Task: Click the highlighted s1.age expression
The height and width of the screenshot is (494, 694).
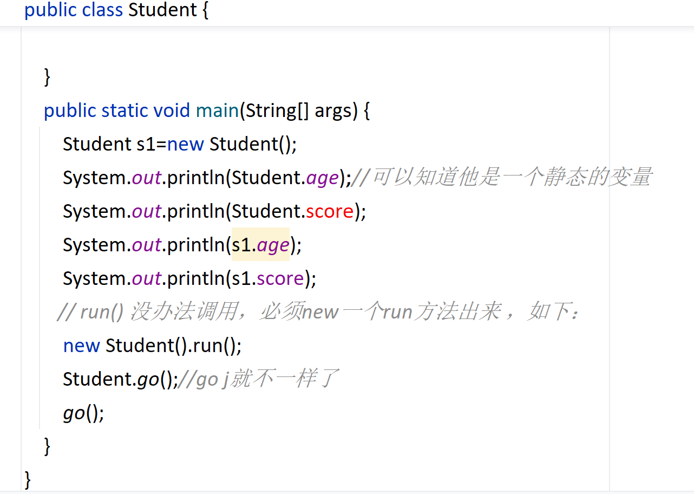Action: click(260, 245)
